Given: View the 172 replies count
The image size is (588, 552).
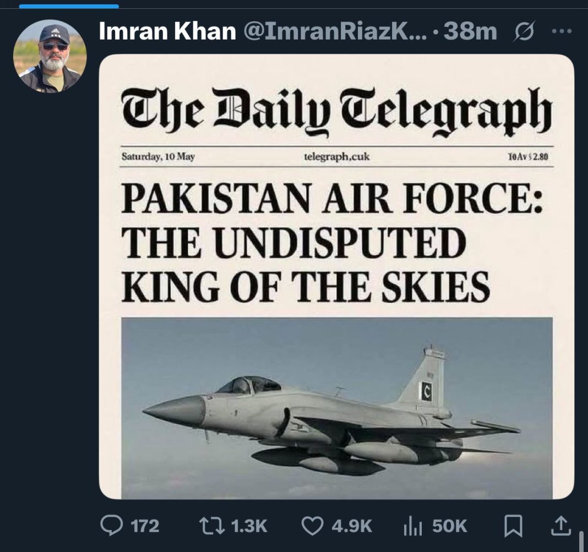Looking at the screenshot, I should tap(145, 526).
